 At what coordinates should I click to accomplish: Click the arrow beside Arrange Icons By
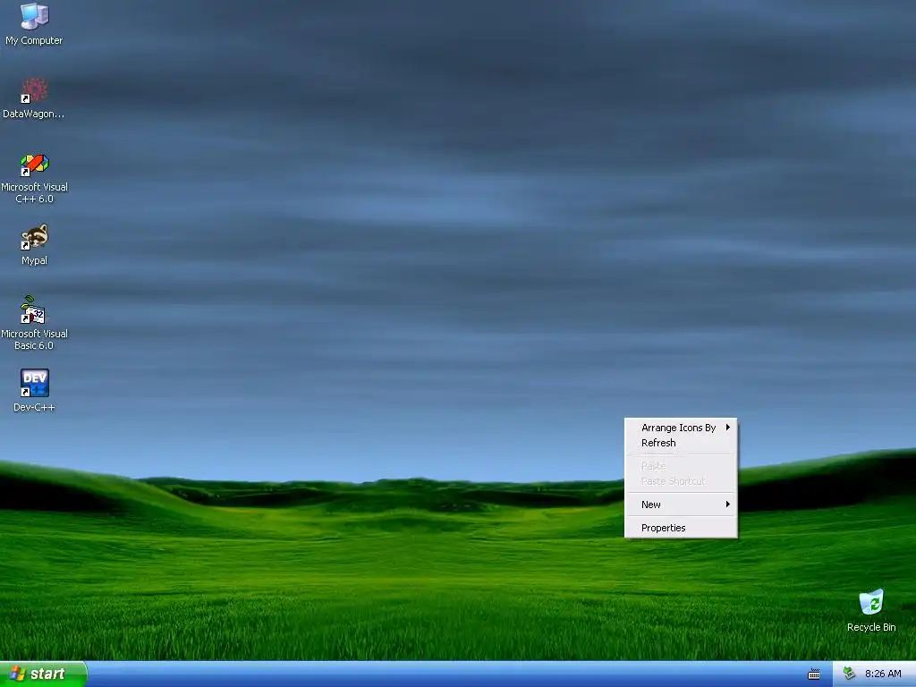pyautogui.click(x=728, y=427)
